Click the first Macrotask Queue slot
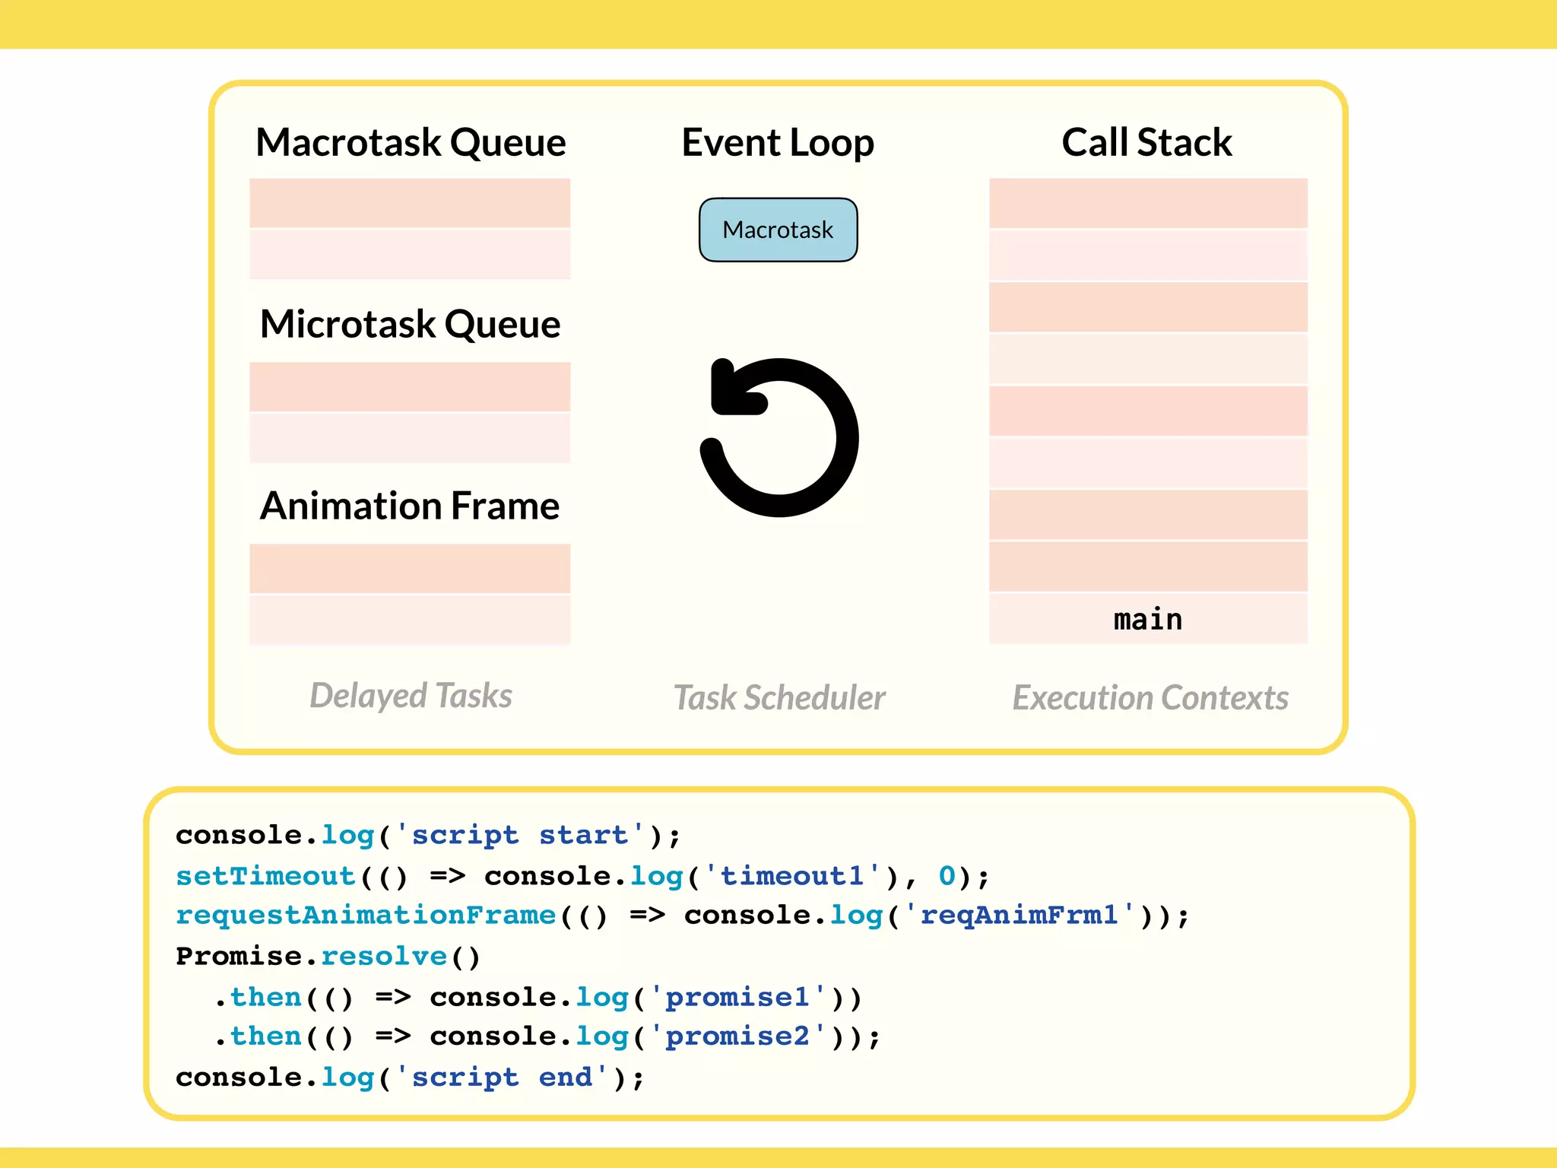The image size is (1557, 1168). coord(410,203)
